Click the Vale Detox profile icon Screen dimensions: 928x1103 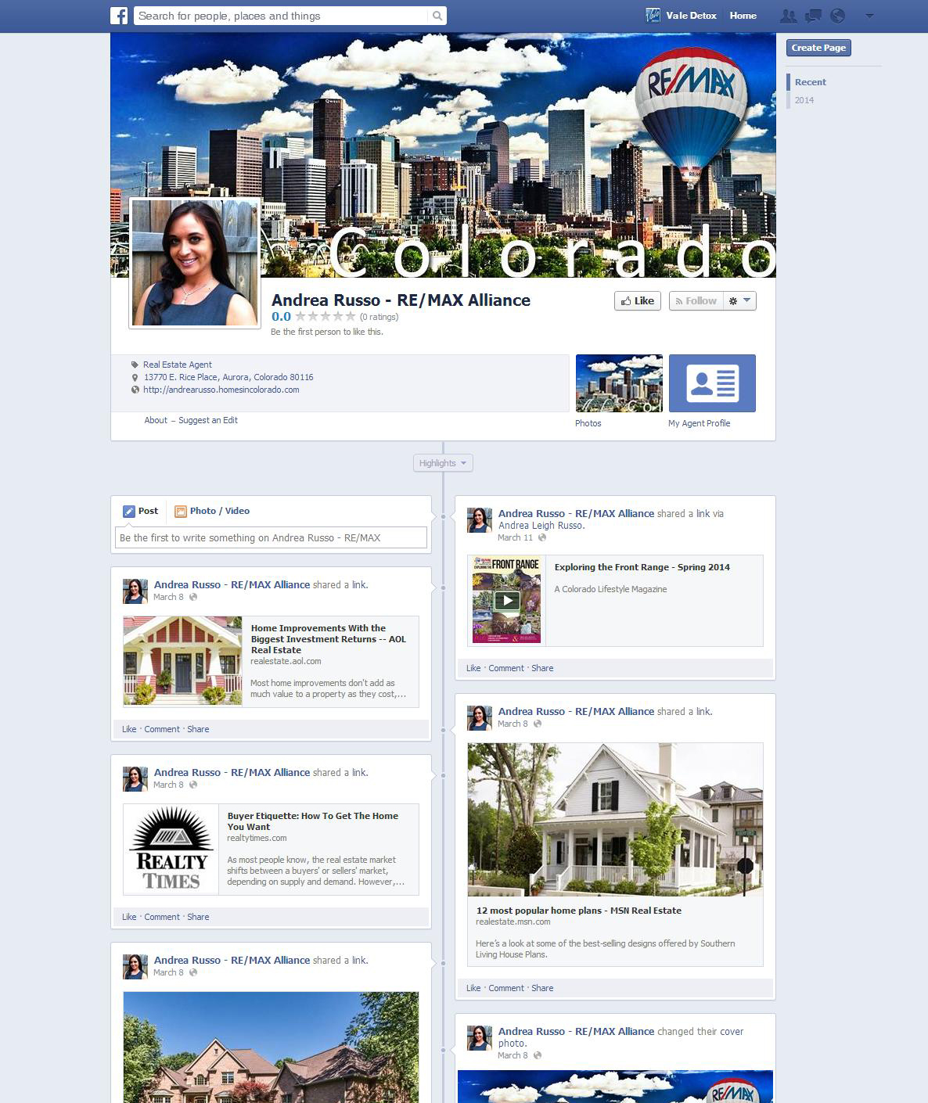(x=652, y=16)
